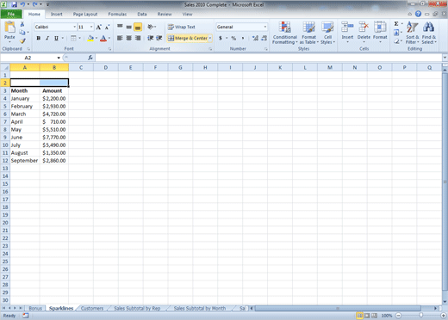
Task: Switch to the Page Layout tab
Action: coord(85,14)
